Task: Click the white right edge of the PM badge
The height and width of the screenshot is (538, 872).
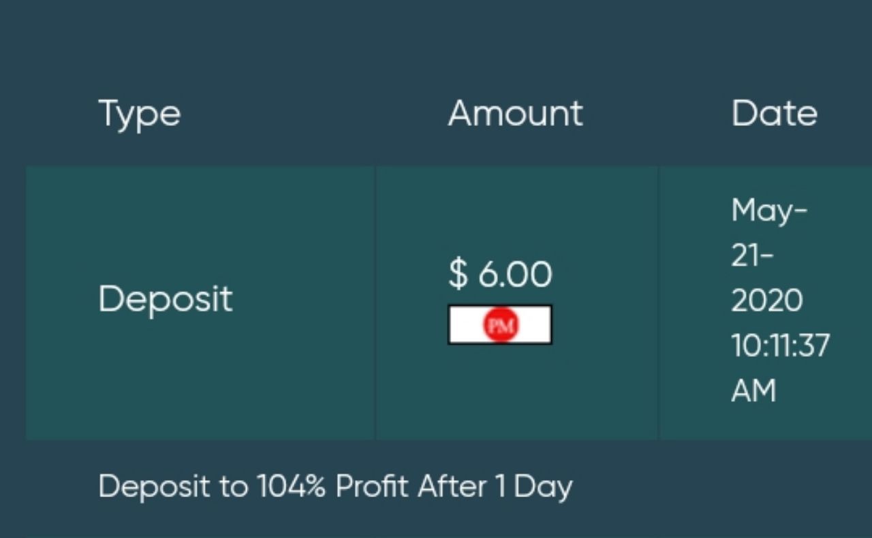Action: coord(538,325)
